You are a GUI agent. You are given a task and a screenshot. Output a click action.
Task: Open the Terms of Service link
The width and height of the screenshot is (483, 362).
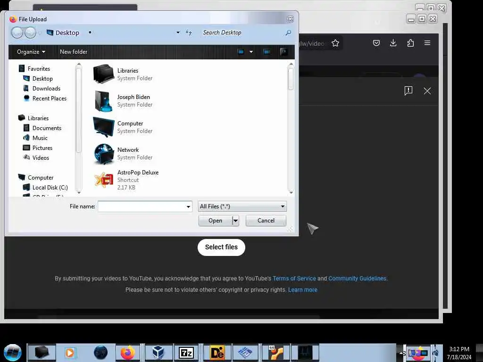coord(294,278)
